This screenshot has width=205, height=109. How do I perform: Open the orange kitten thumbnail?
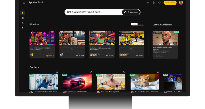click(x=145, y=82)
